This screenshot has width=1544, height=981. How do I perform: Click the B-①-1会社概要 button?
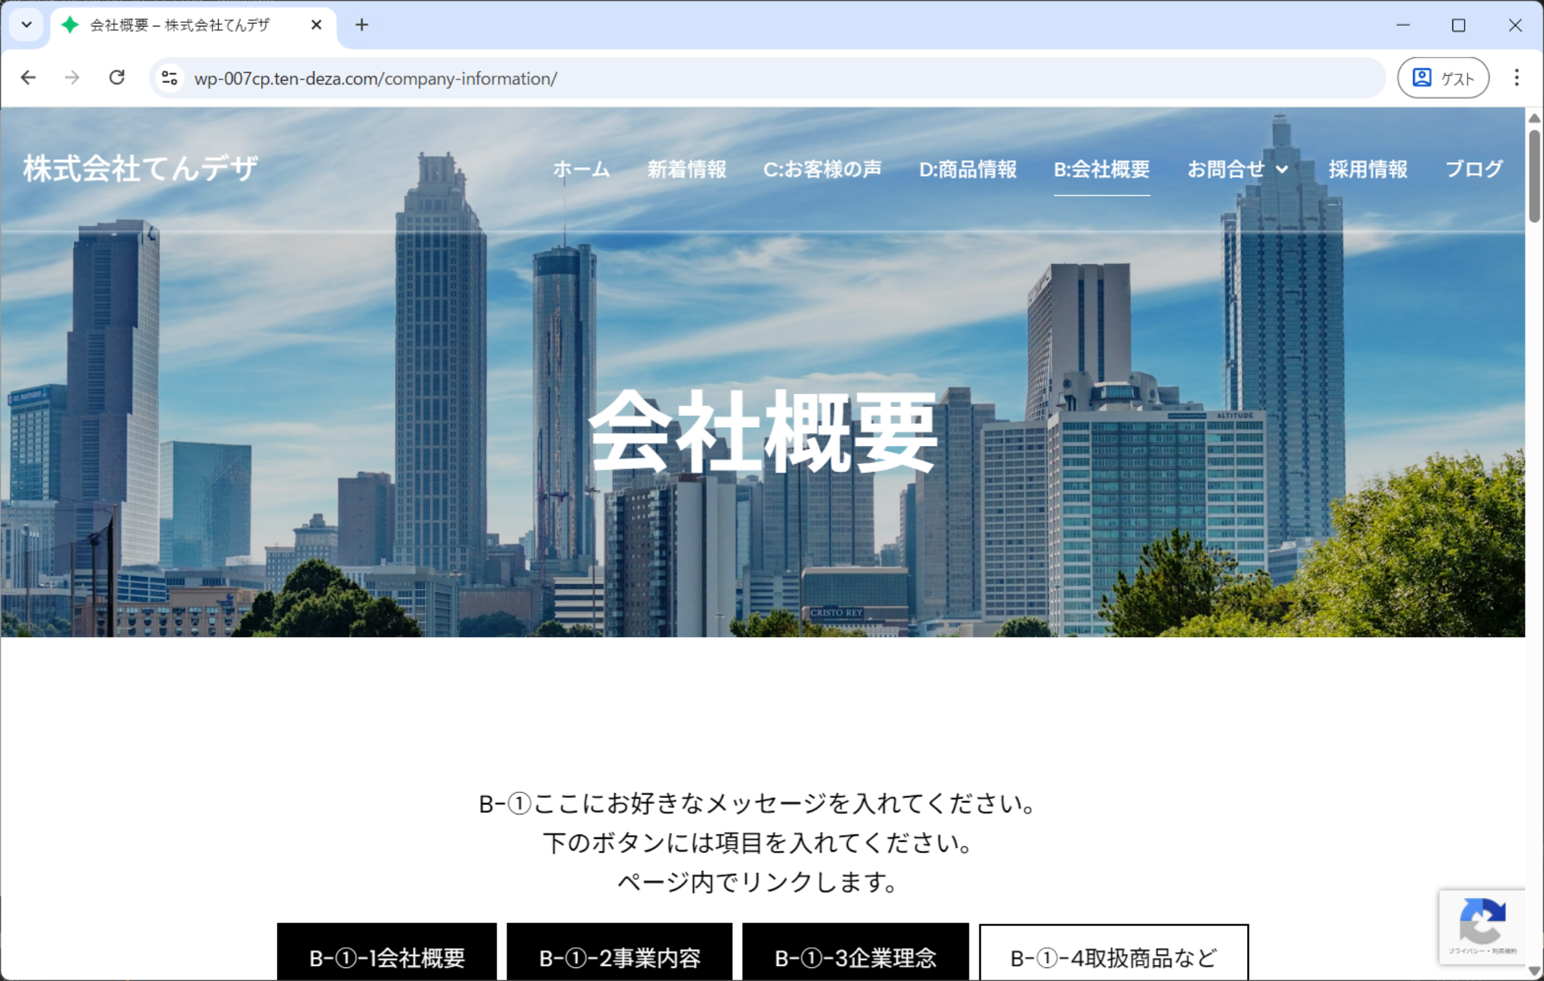pos(387,957)
